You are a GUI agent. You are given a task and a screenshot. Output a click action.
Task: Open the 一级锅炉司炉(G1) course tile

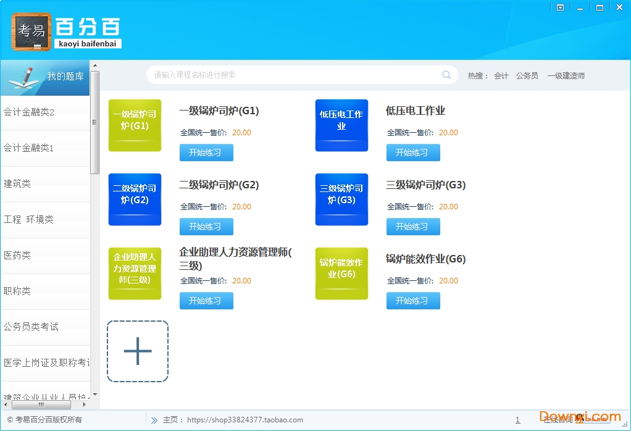pyautogui.click(x=135, y=125)
